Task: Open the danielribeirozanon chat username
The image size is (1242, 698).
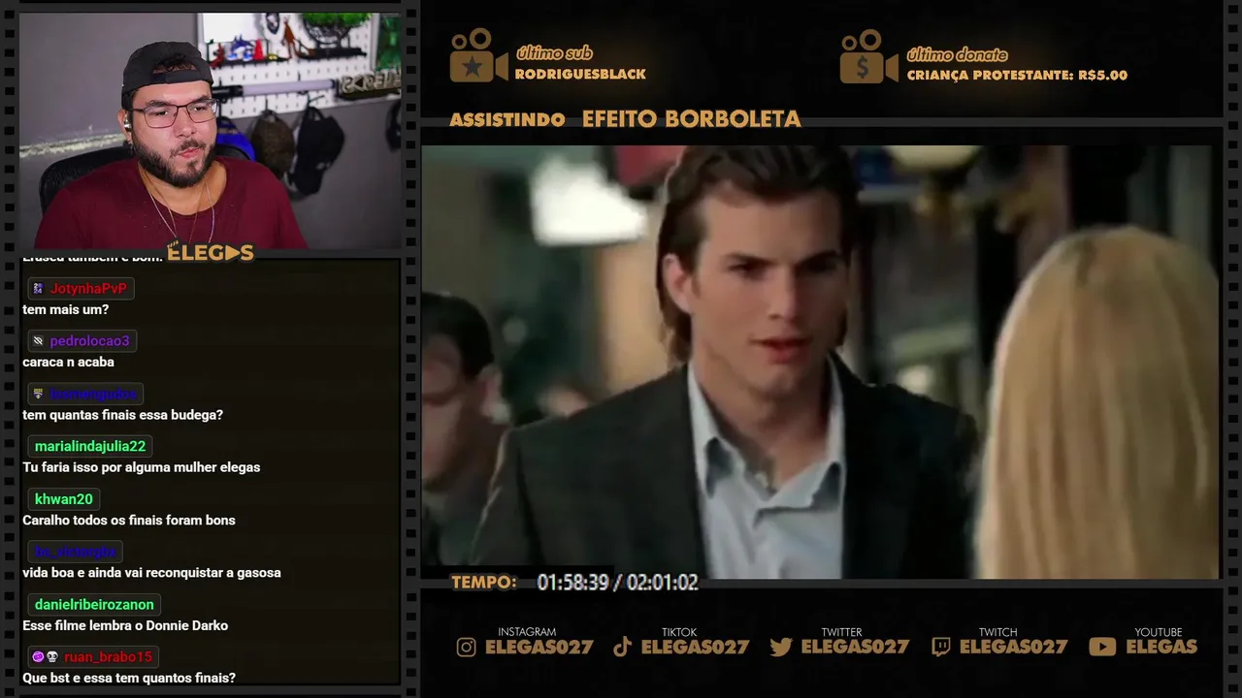Action: click(94, 605)
